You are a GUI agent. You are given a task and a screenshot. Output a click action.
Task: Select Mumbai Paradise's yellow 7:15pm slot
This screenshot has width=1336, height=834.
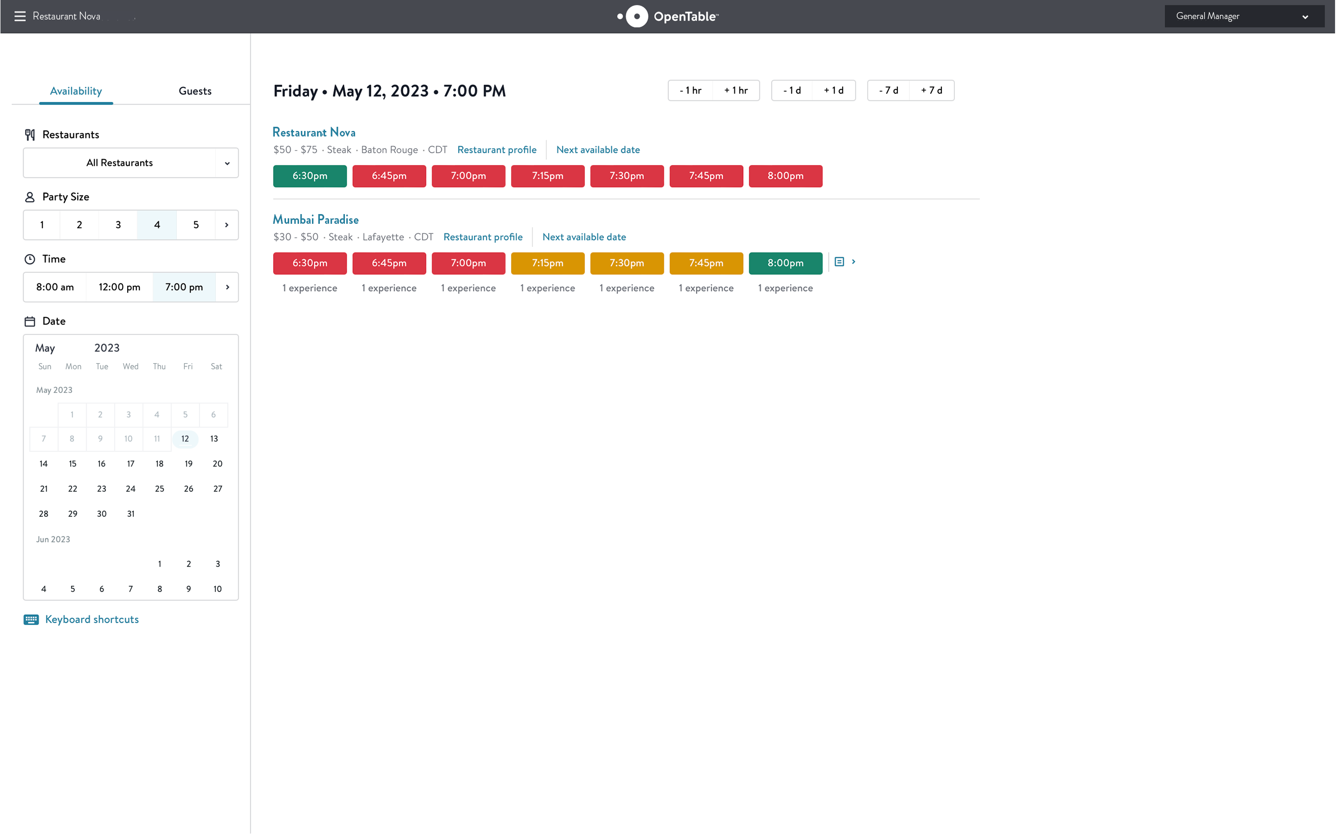(x=547, y=263)
